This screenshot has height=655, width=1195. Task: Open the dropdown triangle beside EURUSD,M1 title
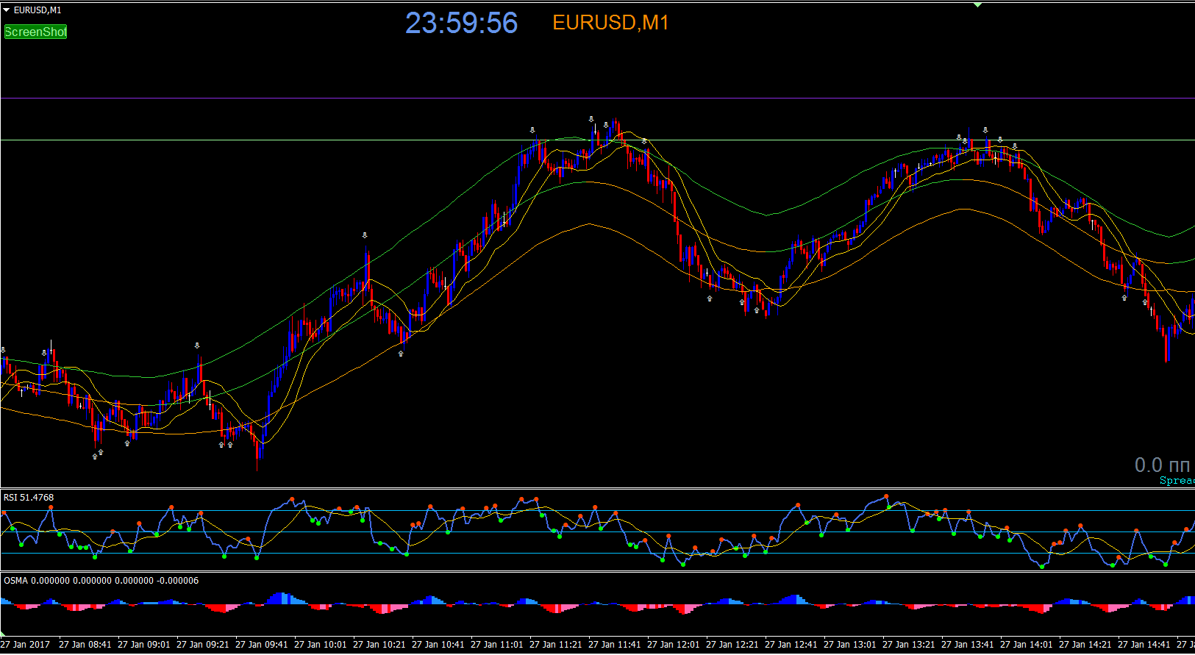pyautogui.click(x=7, y=10)
